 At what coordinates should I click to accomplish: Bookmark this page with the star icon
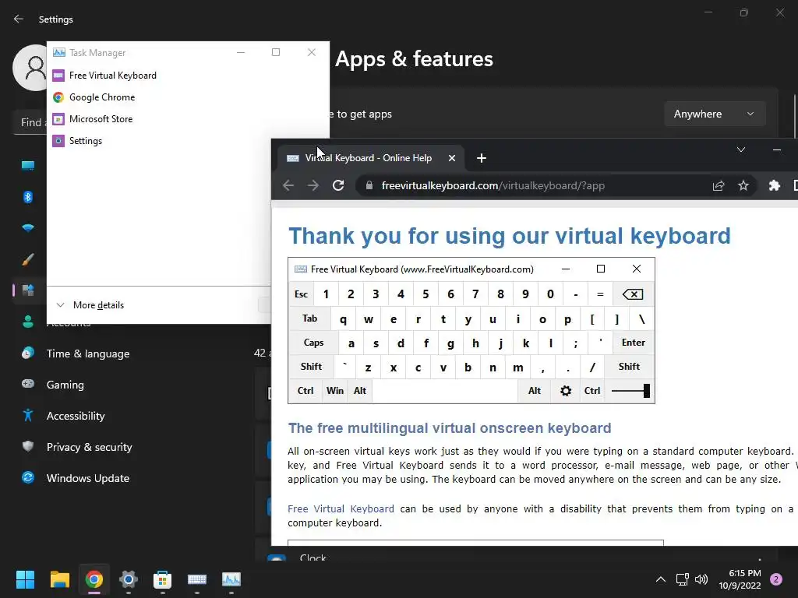[743, 185]
